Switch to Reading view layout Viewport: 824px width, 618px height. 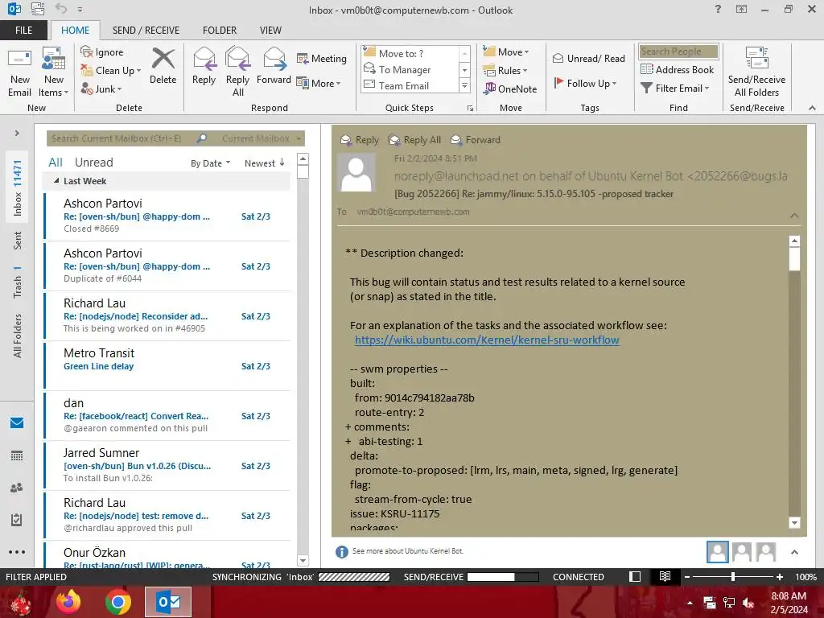click(665, 577)
